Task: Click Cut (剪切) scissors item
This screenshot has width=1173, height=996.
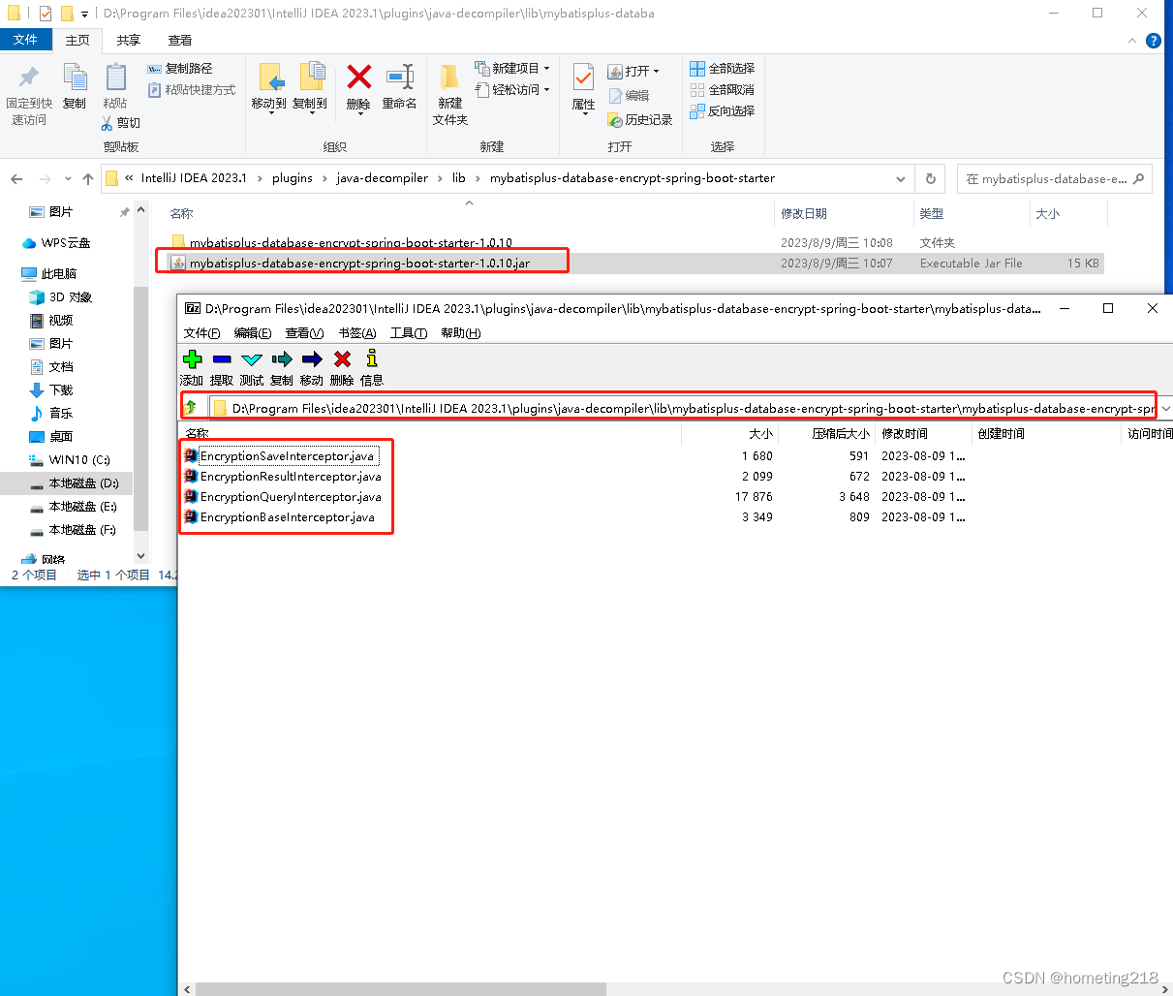Action: [x=120, y=123]
